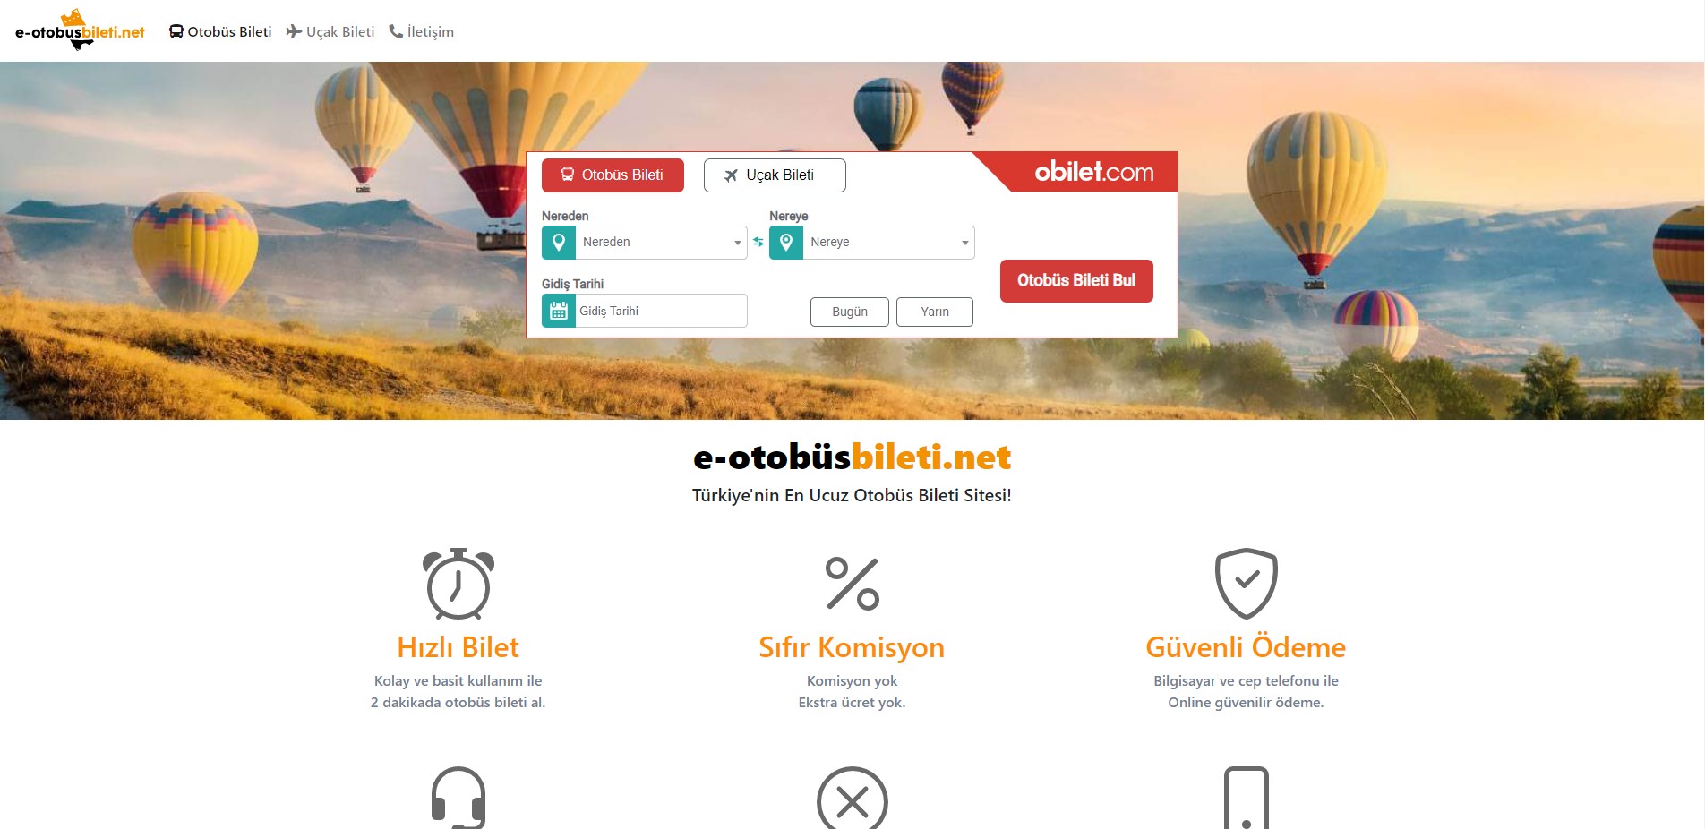Open the Nereden departure dropdown
The height and width of the screenshot is (829, 1705).
coord(661,243)
